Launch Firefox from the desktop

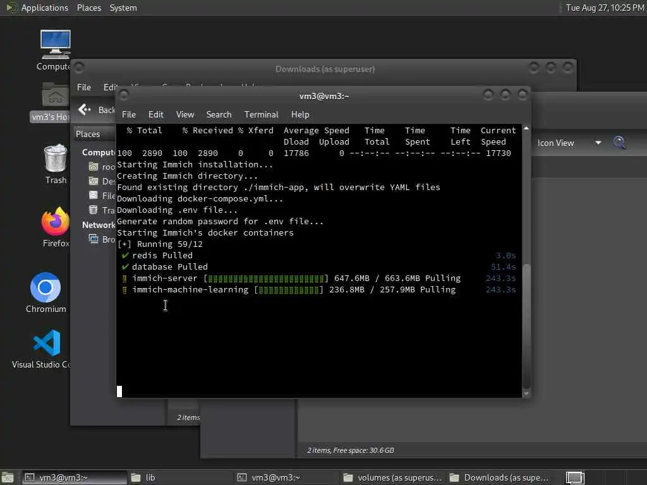tap(56, 227)
